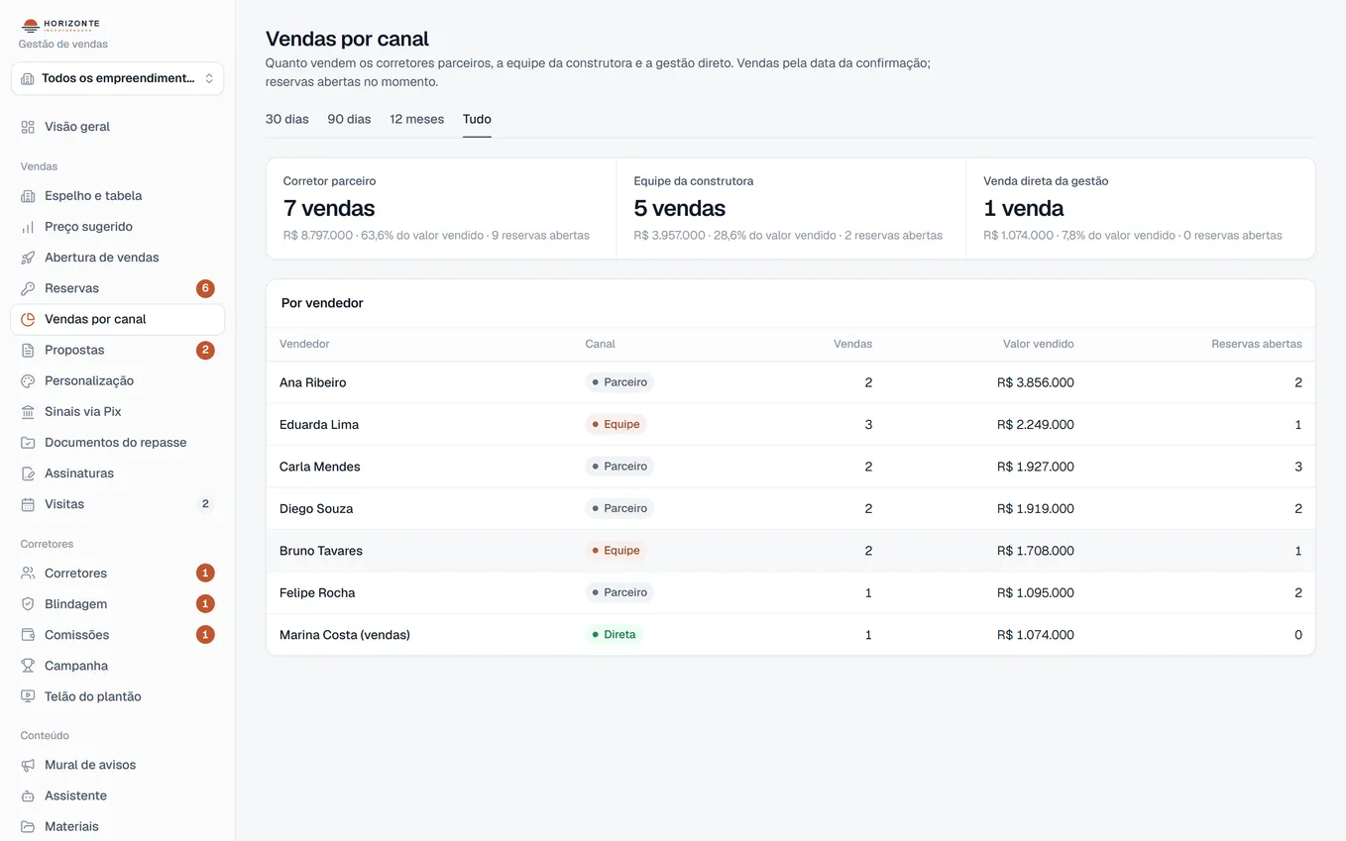The width and height of the screenshot is (1346, 841).
Task: Click the Comissões wallet icon
Action: (28, 635)
